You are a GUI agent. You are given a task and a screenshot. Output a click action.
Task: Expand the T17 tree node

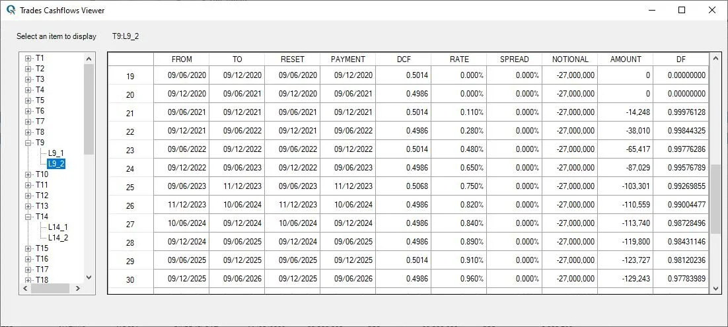(28, 270)
